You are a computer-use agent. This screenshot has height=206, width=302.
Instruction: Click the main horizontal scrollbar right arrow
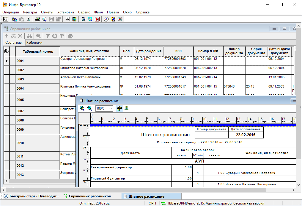[293, 190]
